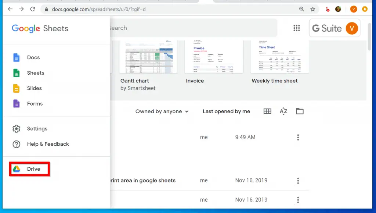Open the print area in google sheets file
Viewport: 376px width, 213px height.
click(143, 181)
